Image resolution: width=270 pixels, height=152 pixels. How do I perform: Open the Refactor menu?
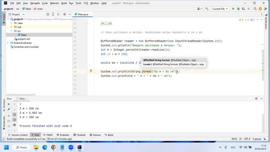pyautogui.click(x=54, y=3)
